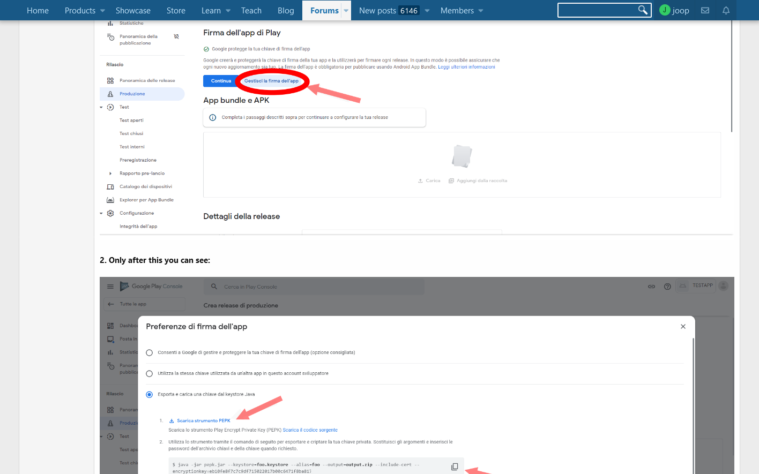Viewport: 759px width, 474px height.
Task: Open the Blog menu item
Action: 286,10
